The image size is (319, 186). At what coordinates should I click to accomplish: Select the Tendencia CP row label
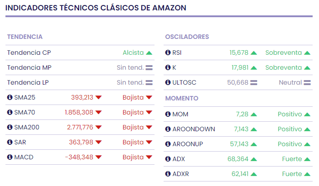(29, 52)
